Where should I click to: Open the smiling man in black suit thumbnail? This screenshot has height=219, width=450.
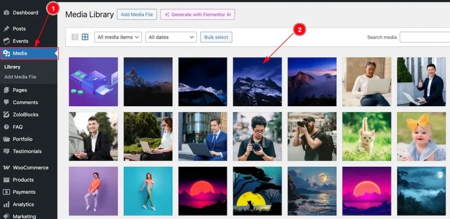[x=93, y=136]
